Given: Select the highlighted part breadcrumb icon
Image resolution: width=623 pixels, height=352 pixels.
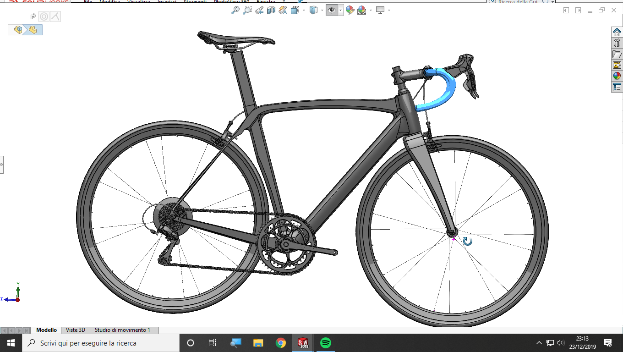Looking at the screenshot, I should click(x=33, y=30).
